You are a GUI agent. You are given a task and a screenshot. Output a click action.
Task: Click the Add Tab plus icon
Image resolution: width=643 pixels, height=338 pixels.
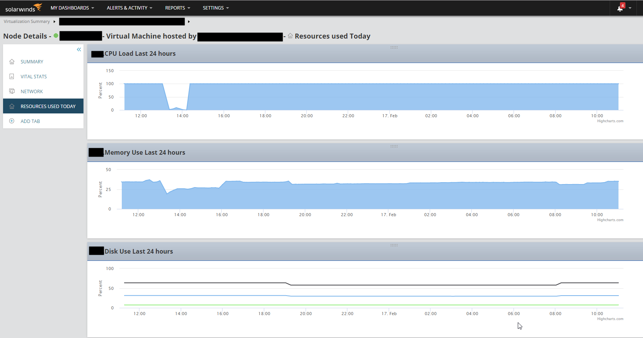click(12, 121)
